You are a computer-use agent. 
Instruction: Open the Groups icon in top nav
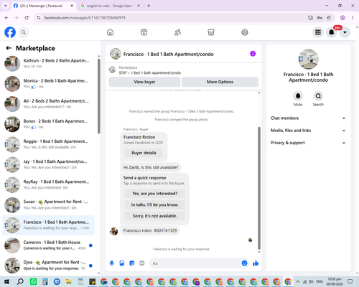point(245,32)
